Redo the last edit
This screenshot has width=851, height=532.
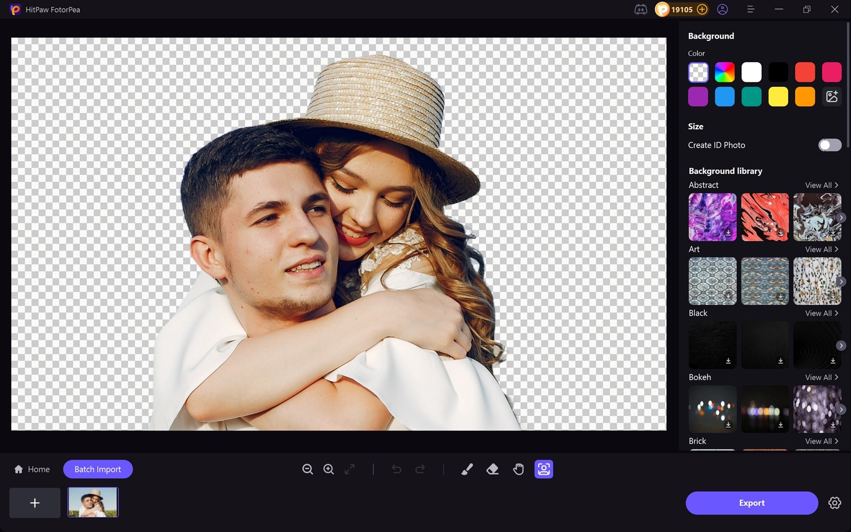point(420,469)
